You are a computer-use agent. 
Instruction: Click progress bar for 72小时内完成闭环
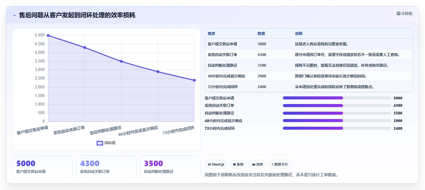pyautogui.click(x=337, y=128)
